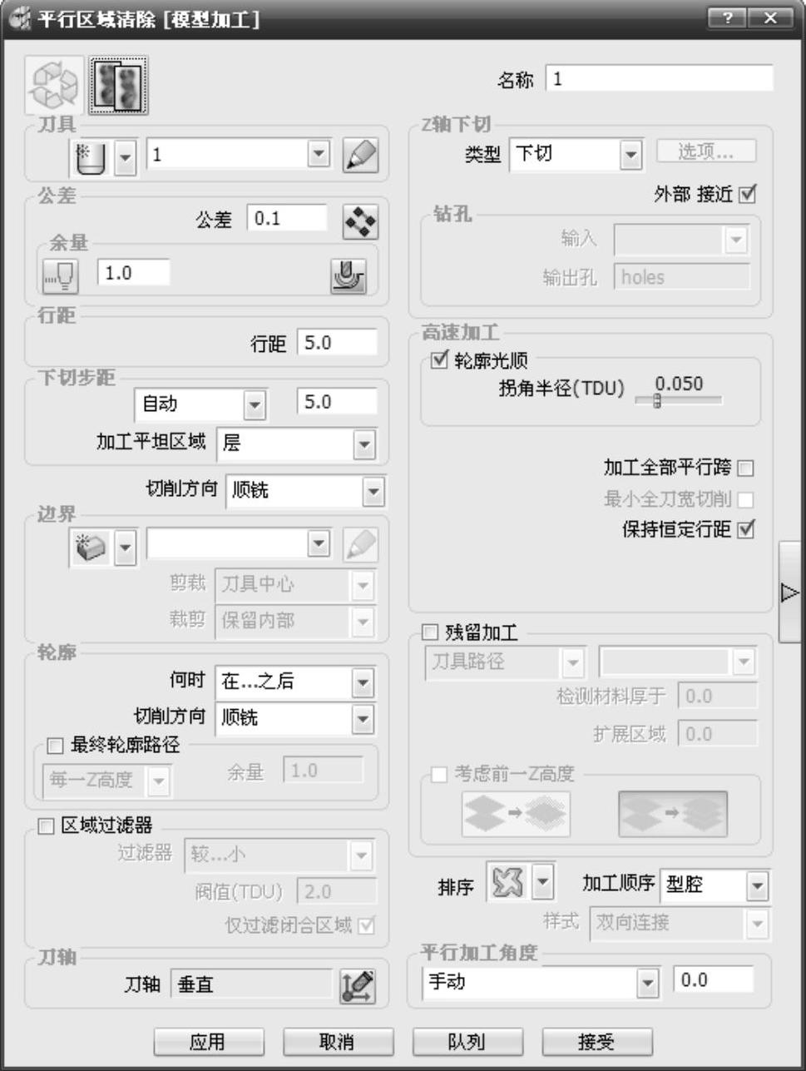Click the 拐角半径(TDU) slider
The height and width of the screenshot is (1071, 806).
click(678, 400)
